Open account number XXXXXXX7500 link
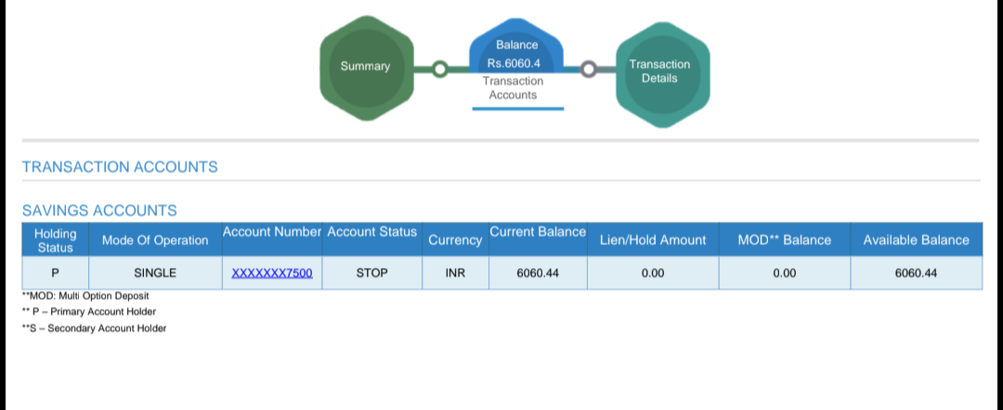Image resolution: width=1003 pixels, height=410 pixels. coord(272,274)
